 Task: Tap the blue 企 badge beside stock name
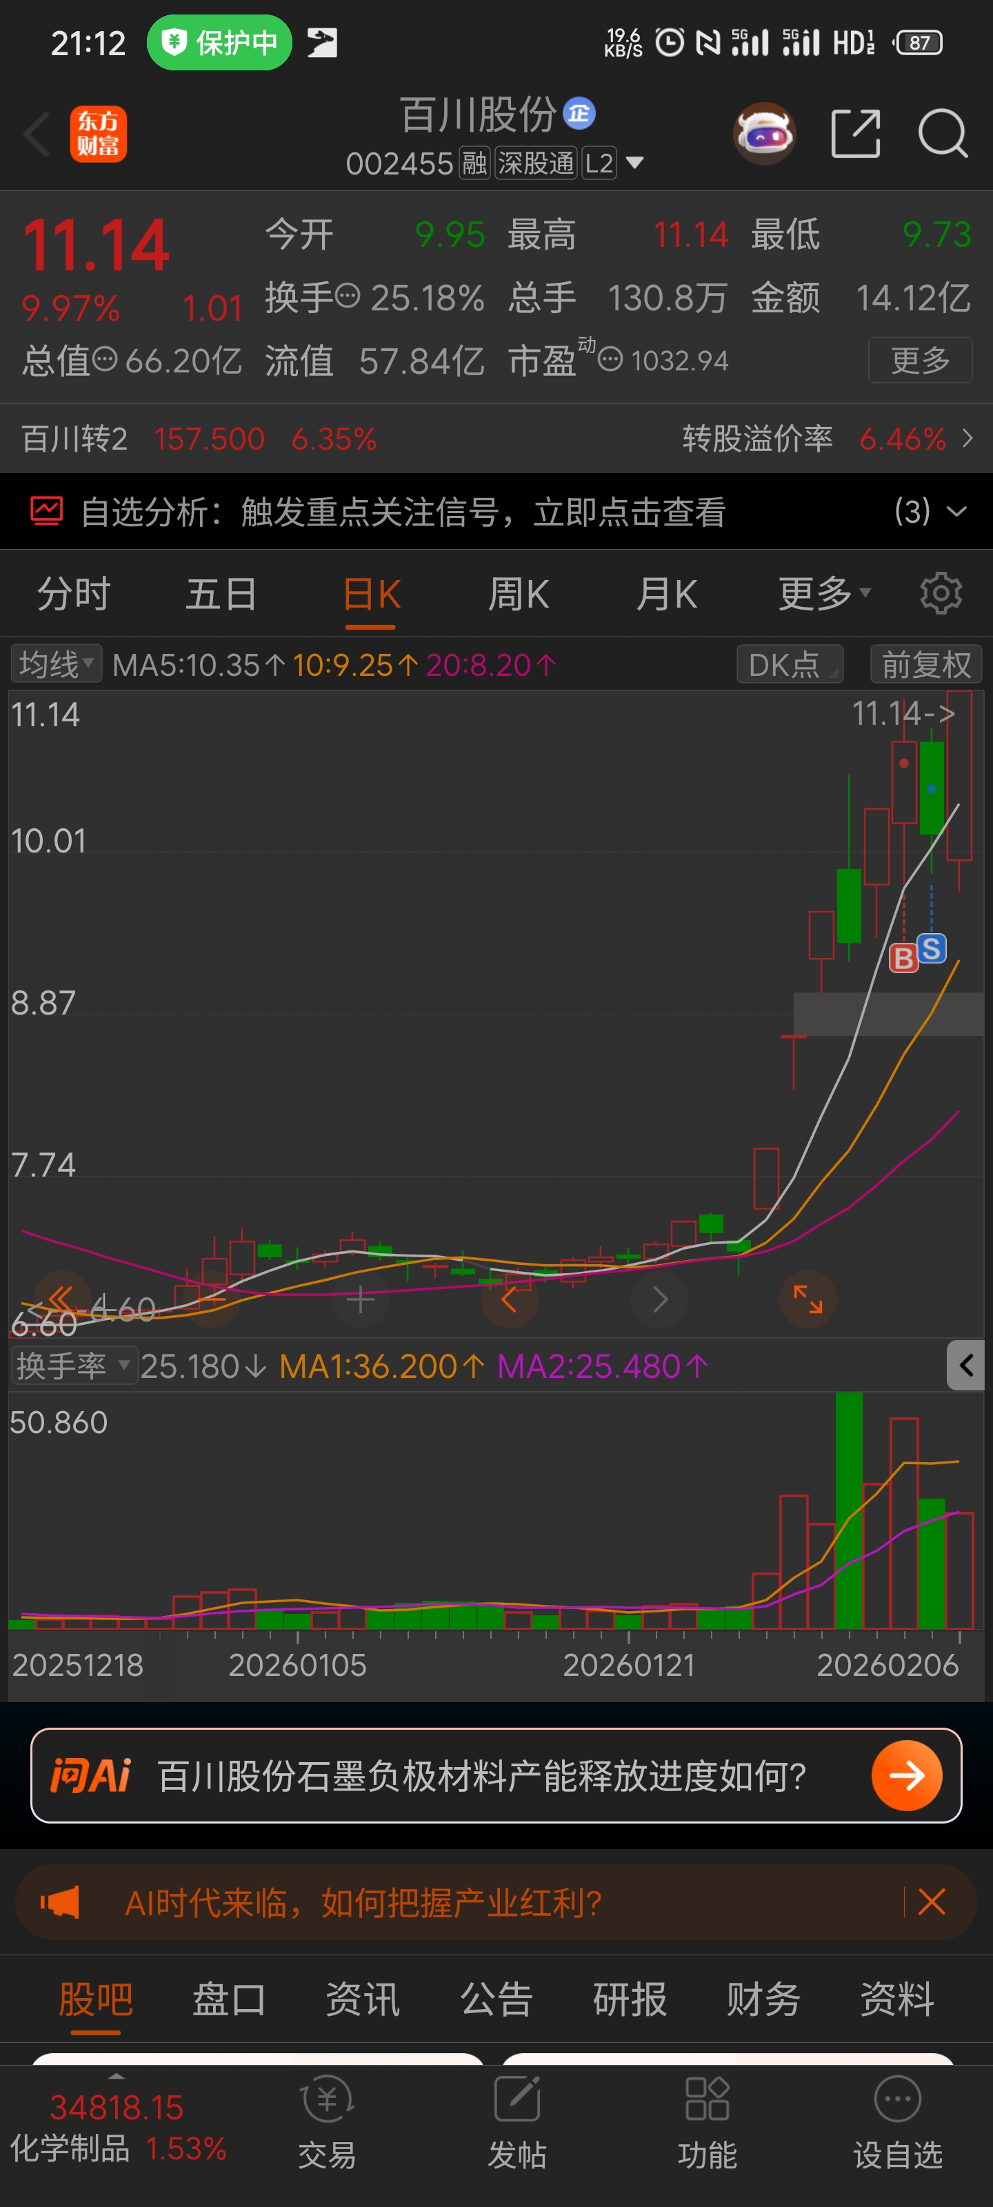point(579,113)
